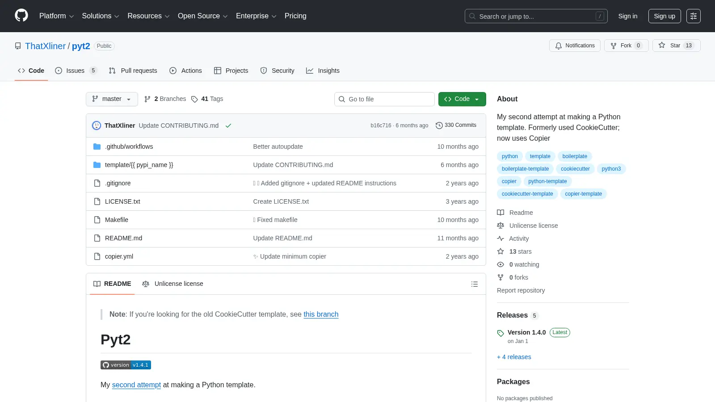Expand the Platform menu

coord(56,16)
